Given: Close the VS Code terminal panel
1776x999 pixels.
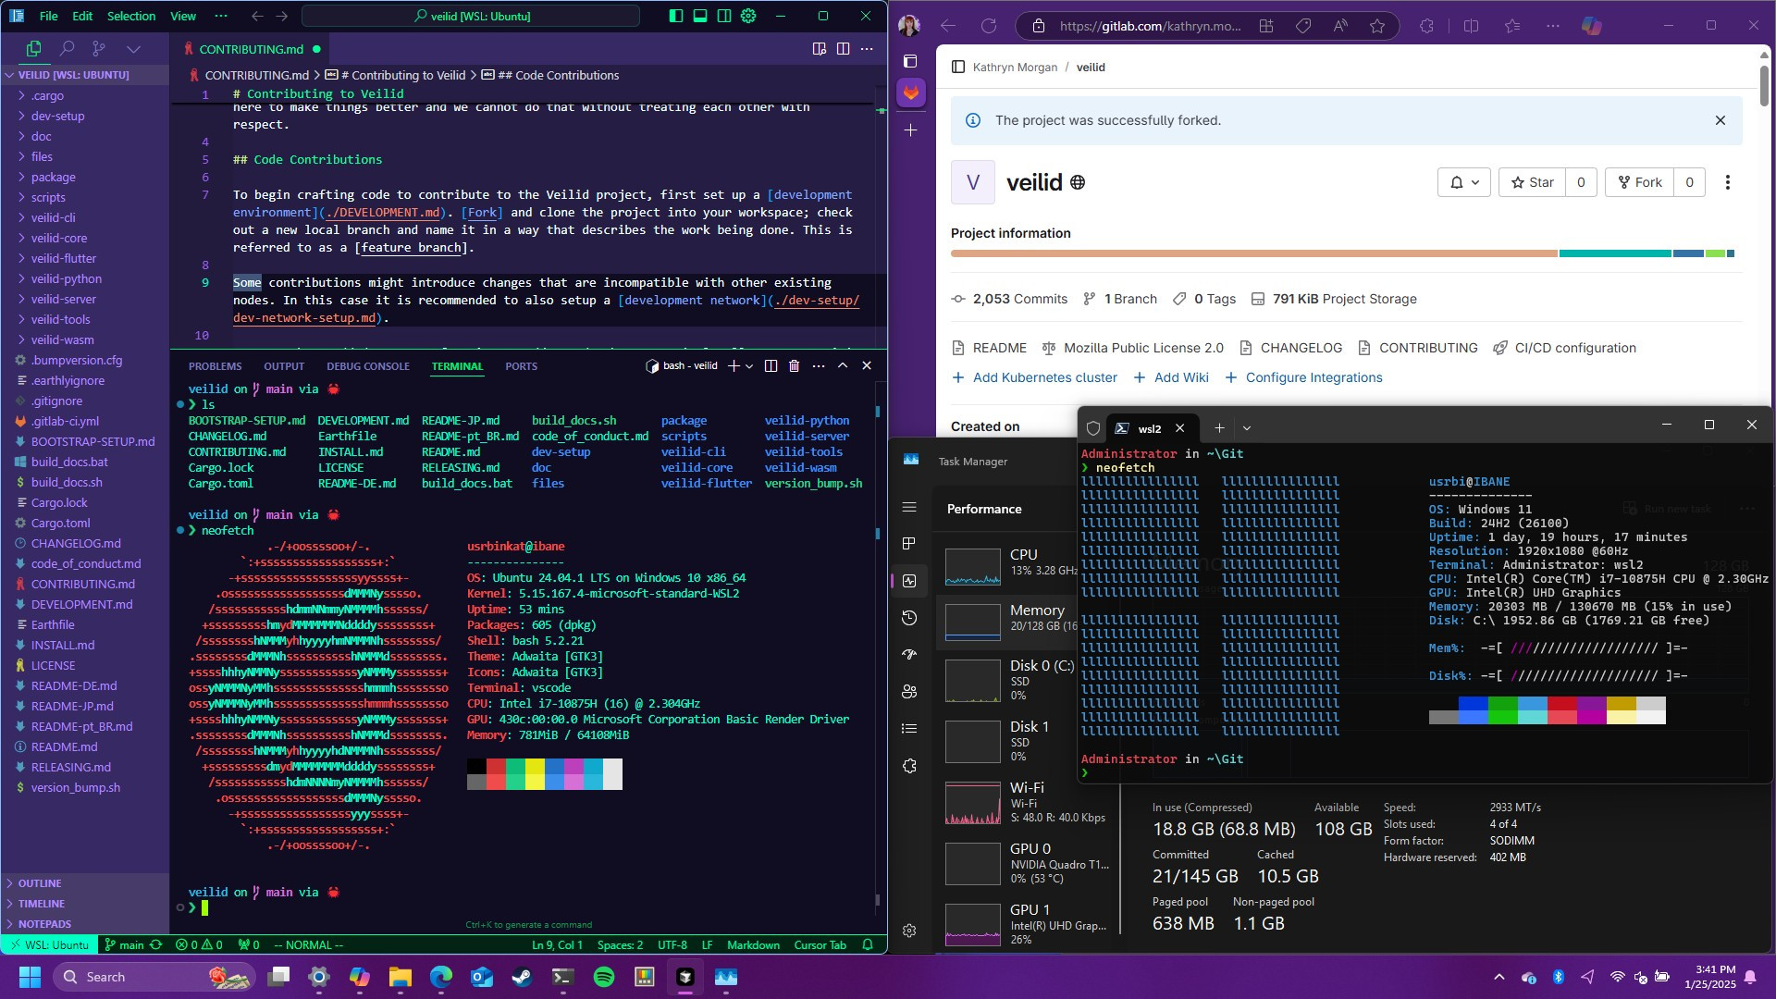Looking at the screenshot, I should click(867, 365).
